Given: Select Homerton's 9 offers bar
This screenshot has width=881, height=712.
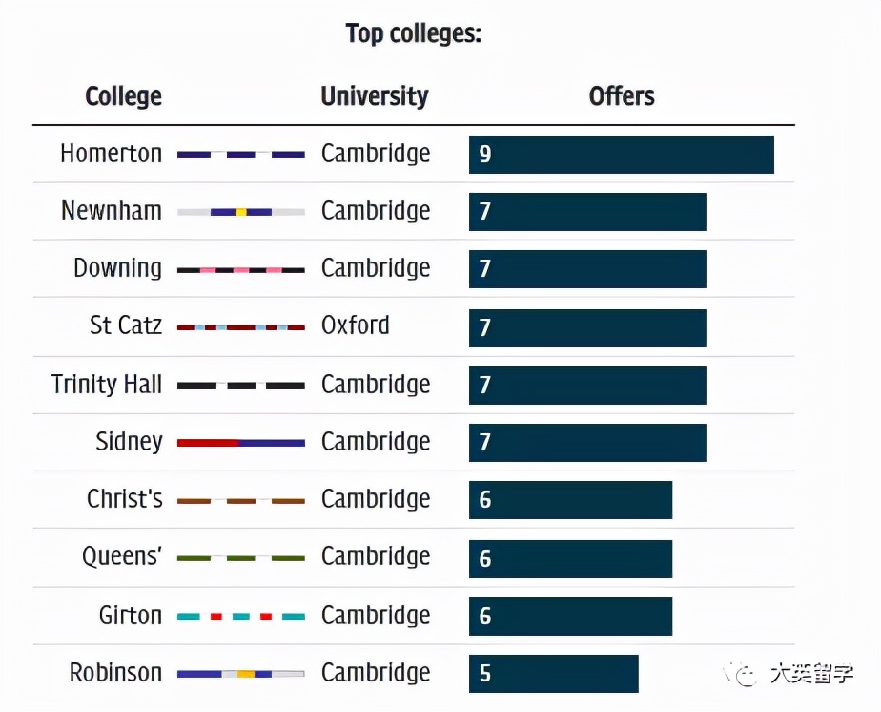Looking at the screenshot, I should [x=621, y=155].
